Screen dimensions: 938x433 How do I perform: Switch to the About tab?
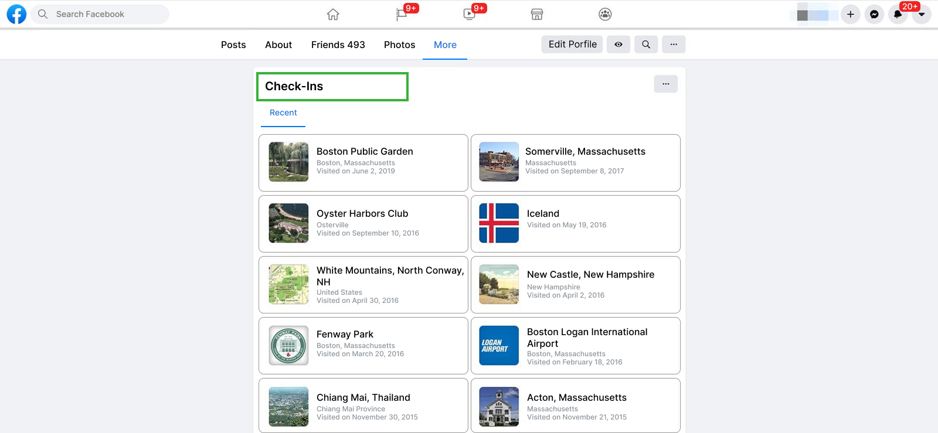point(278,45)
